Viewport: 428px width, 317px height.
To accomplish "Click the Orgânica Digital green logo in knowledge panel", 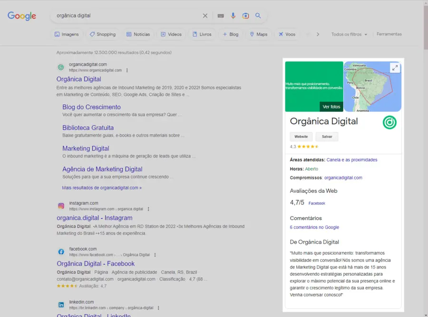I will (x=389, y=122).
